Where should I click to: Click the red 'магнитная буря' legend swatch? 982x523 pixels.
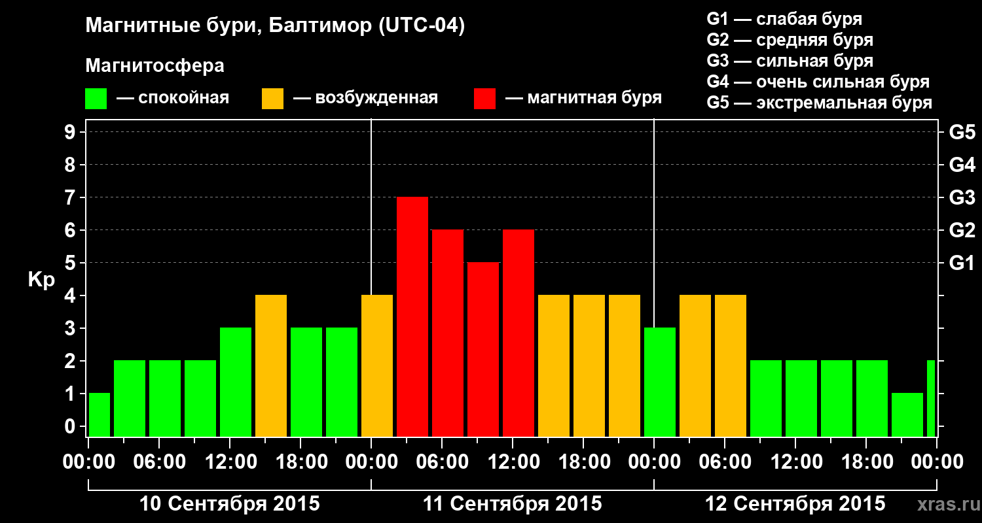[x=484, y=99]
